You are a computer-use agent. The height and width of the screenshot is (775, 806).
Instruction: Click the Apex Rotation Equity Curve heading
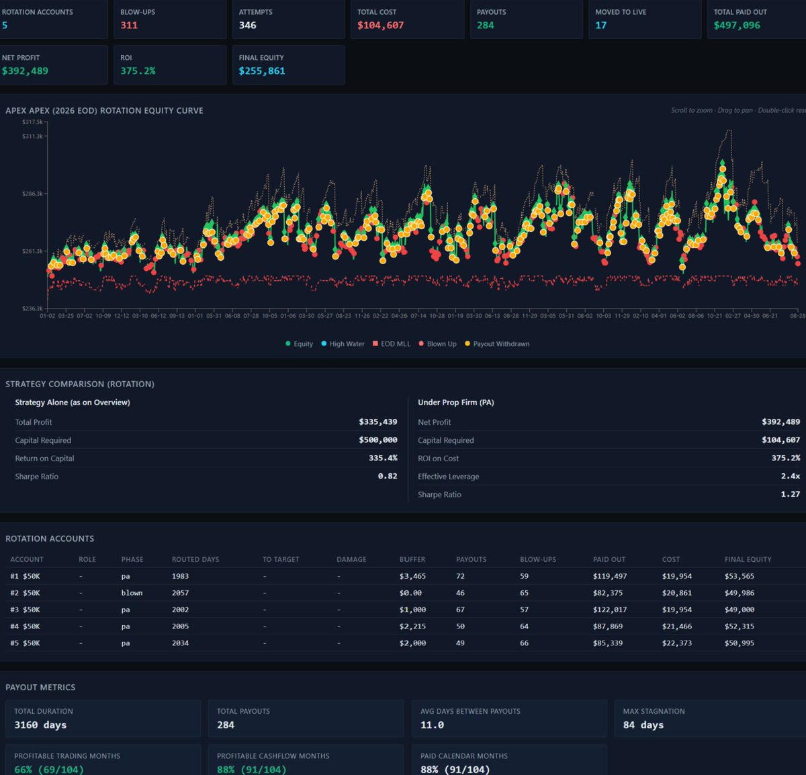104,110
